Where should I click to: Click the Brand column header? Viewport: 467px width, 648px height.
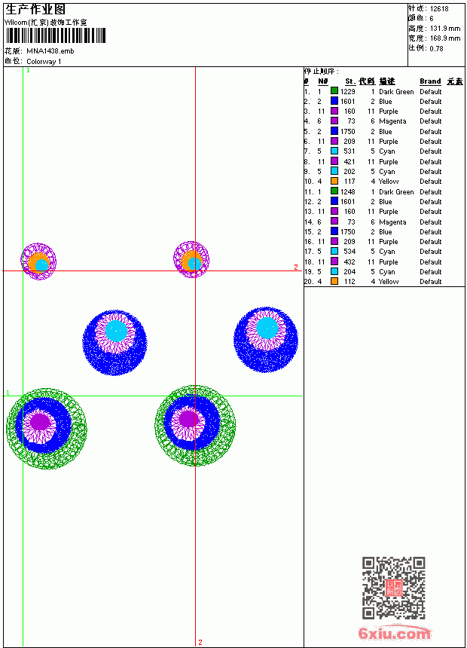[x=430, y=81]
